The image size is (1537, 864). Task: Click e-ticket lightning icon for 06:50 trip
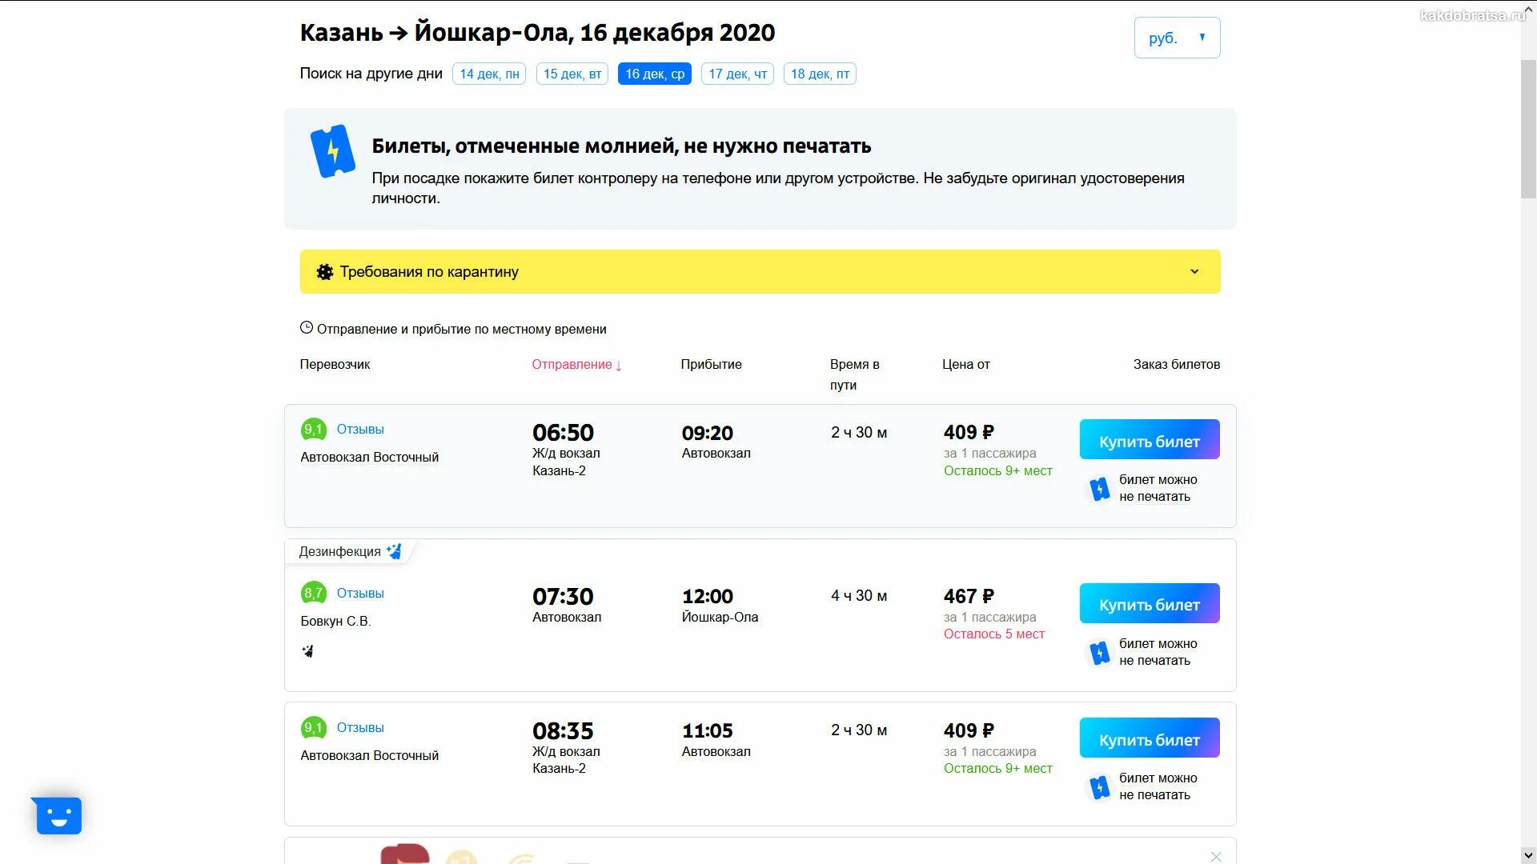coord(1100,489)
